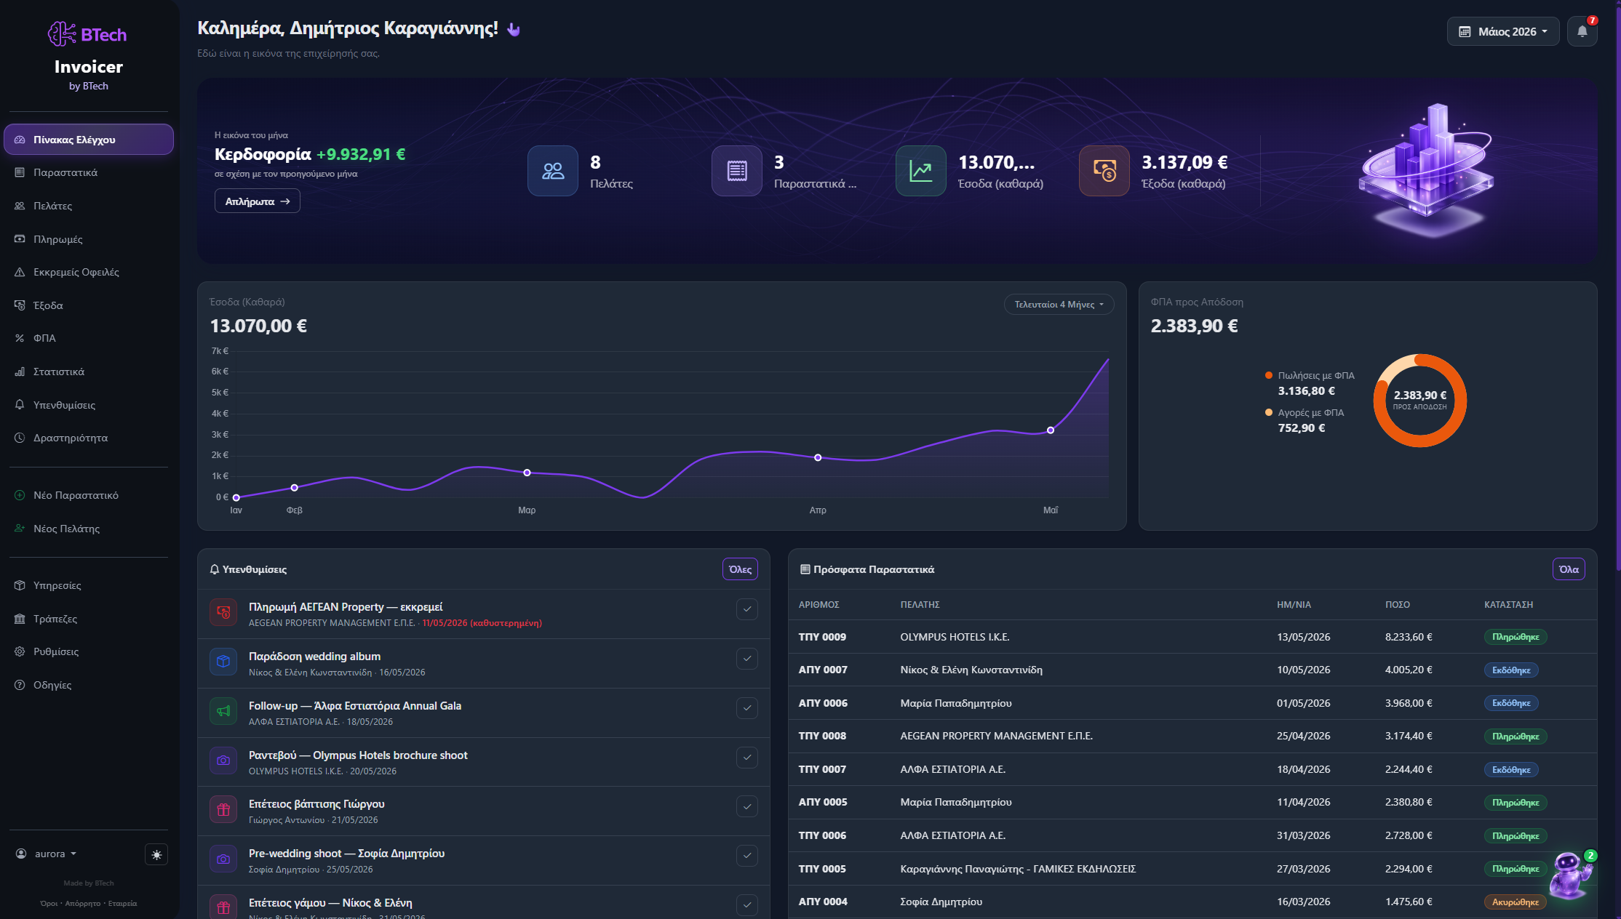Click the invoices icon in stats card
Image resolution: width=1621 pixels, height=919 pixels.
click(736, 171)
